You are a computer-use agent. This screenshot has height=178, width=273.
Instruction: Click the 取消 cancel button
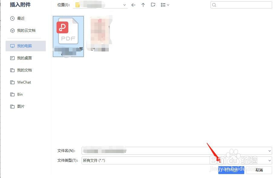259,170
